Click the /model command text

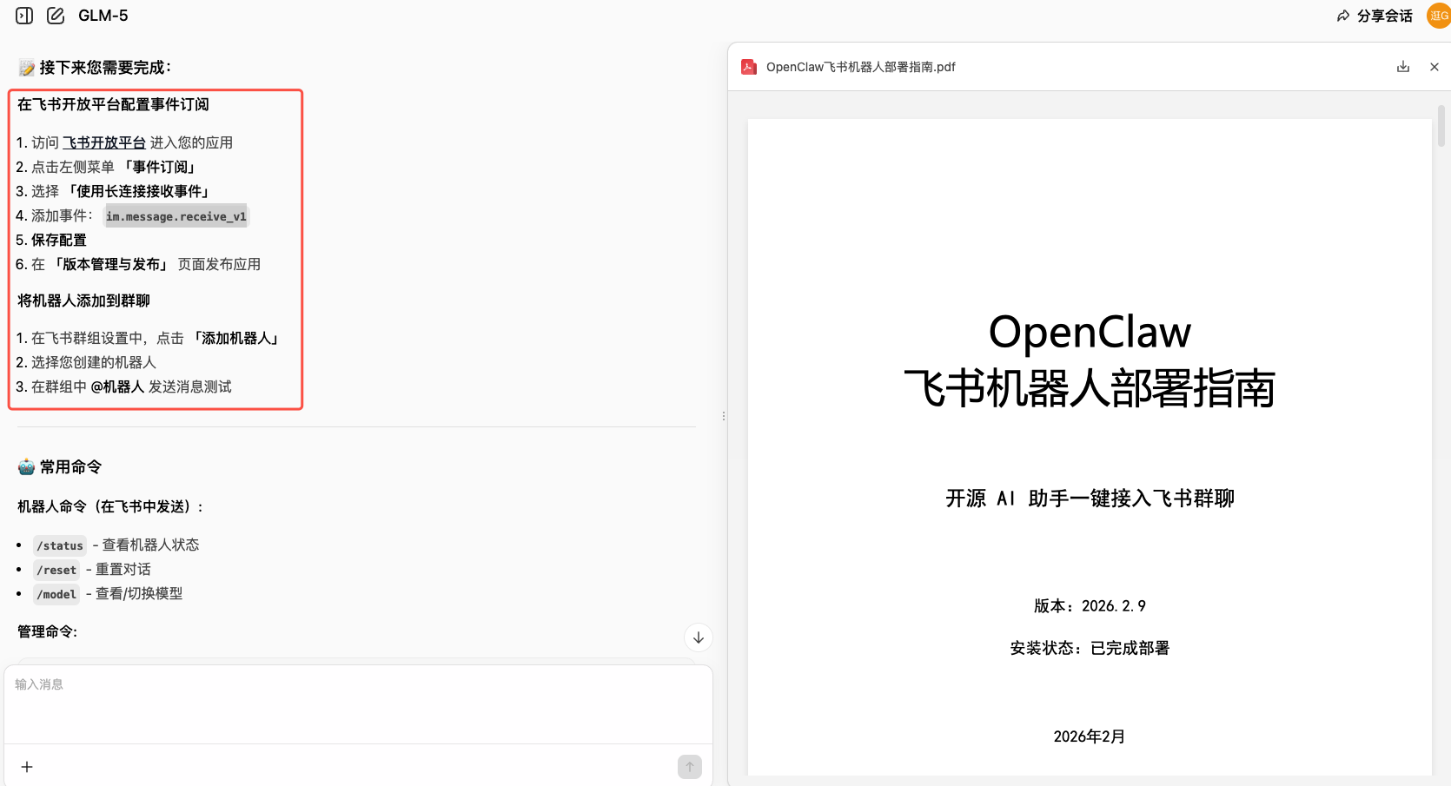tap(56, 594)
